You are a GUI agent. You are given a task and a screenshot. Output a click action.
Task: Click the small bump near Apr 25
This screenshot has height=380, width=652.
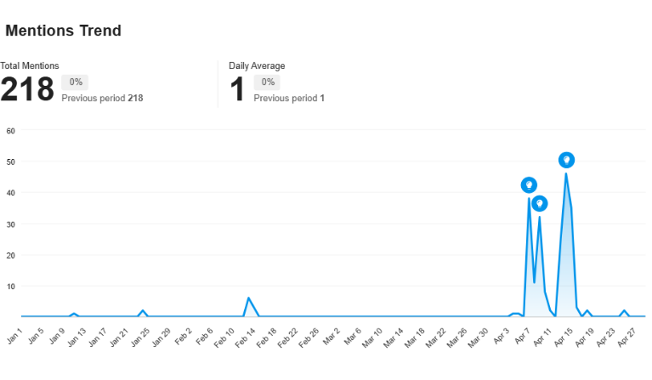pyautogui.click(x=624, y=311)
